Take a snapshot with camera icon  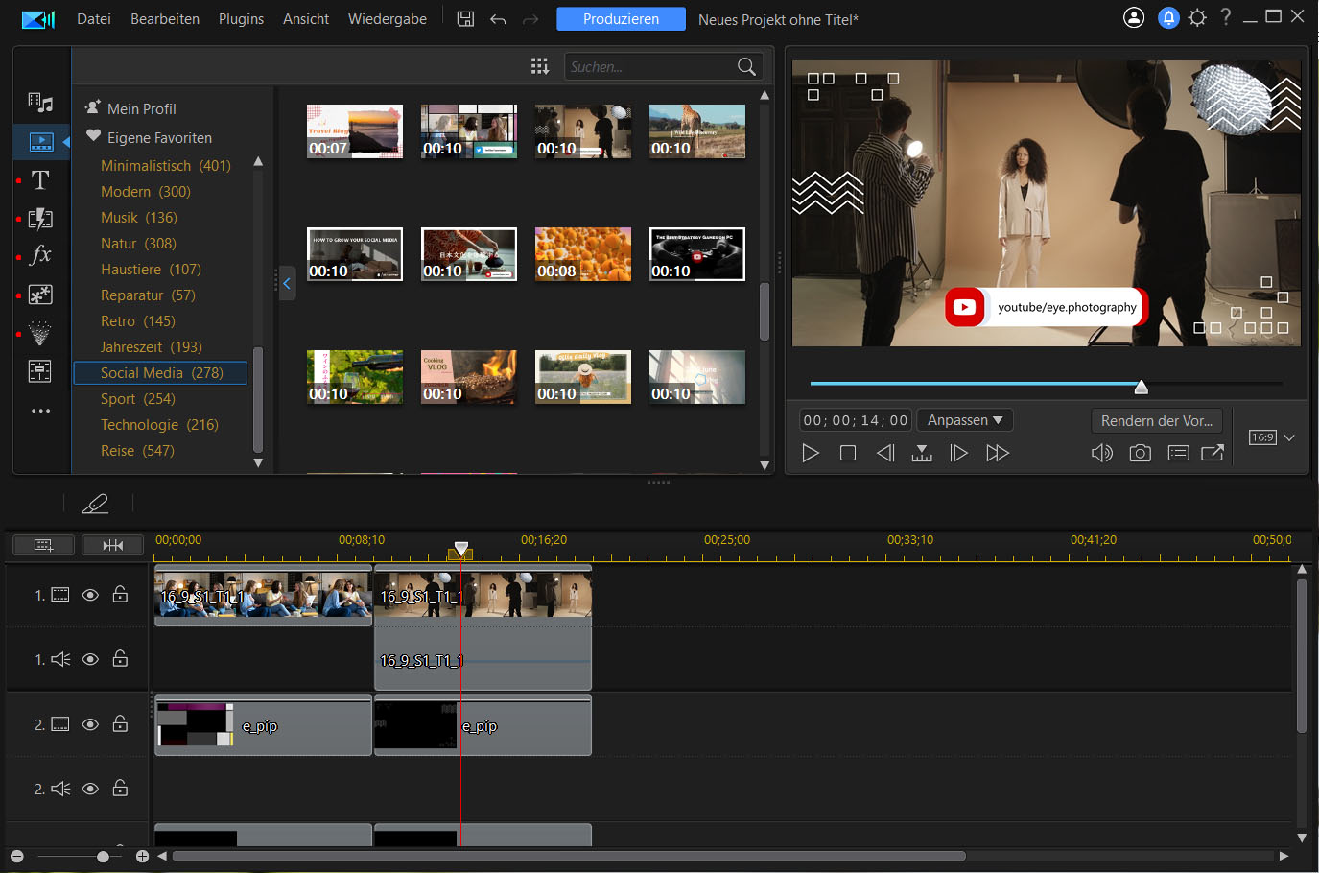1140,453
